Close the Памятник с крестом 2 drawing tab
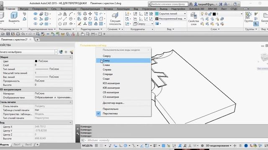This screenshot has height=150, width=268. coord(31,40)
